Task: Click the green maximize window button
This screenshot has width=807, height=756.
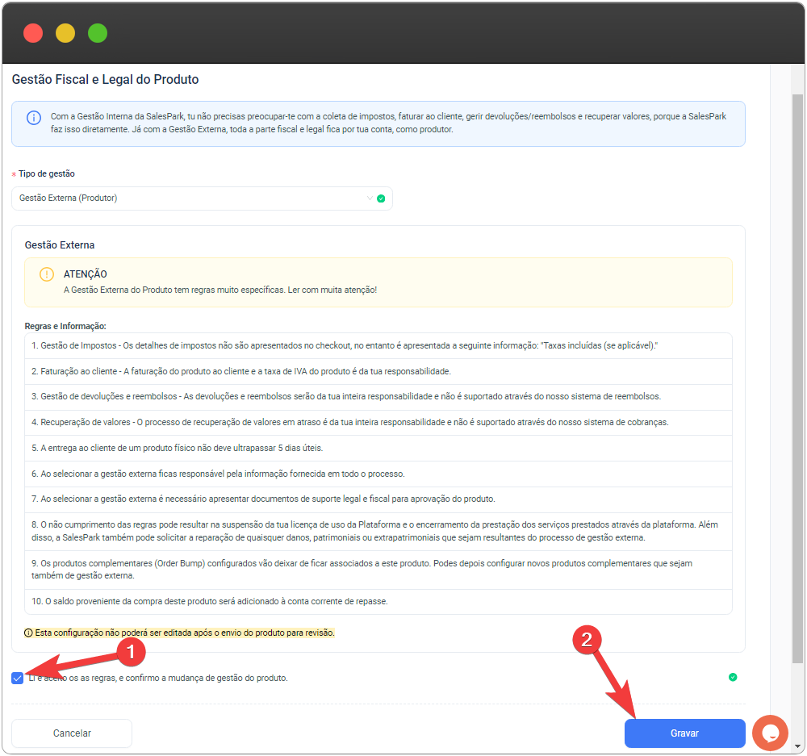Action: click(x=98, y=33)
